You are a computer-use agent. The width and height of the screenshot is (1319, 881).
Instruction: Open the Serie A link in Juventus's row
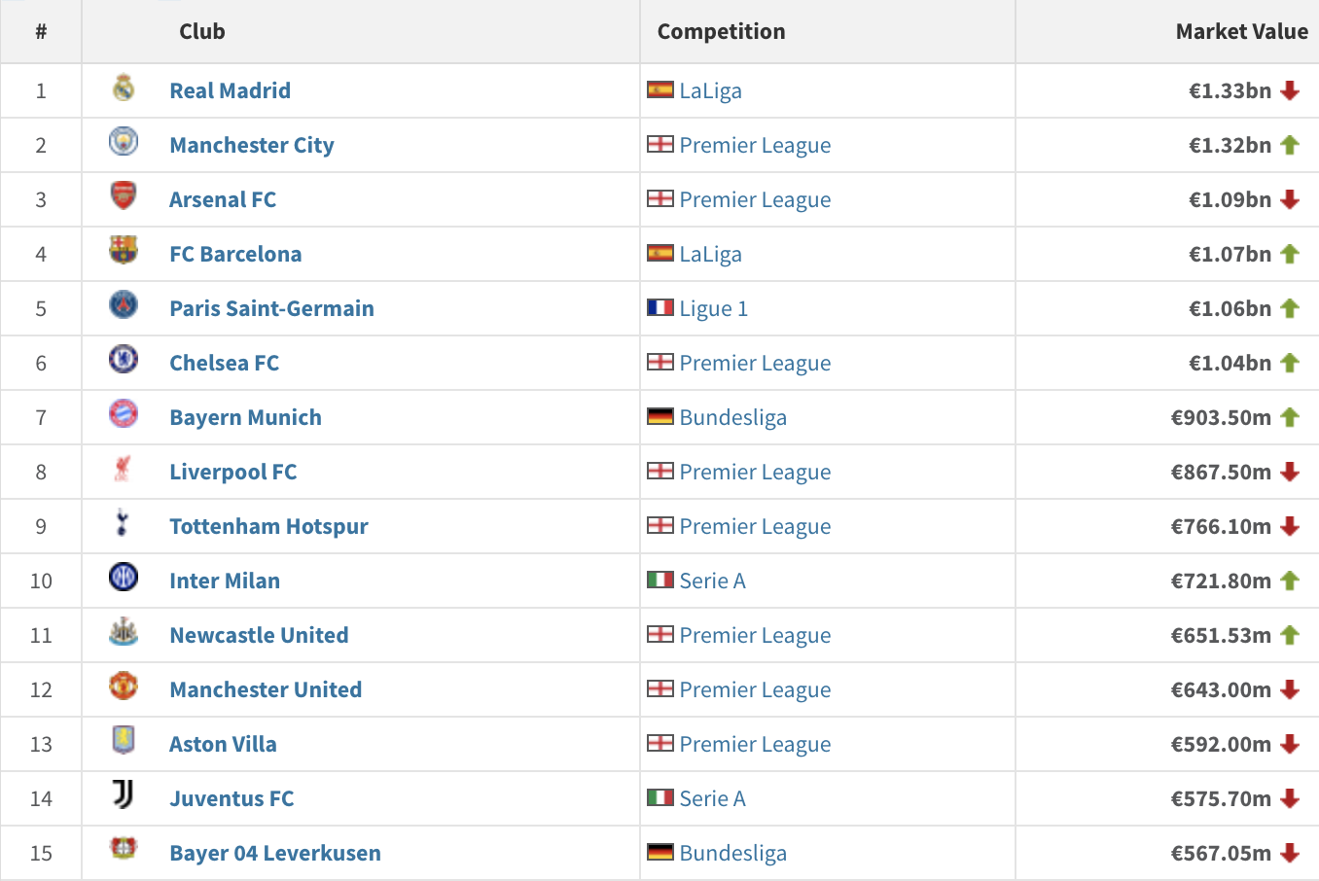click(x=713, y=798)
